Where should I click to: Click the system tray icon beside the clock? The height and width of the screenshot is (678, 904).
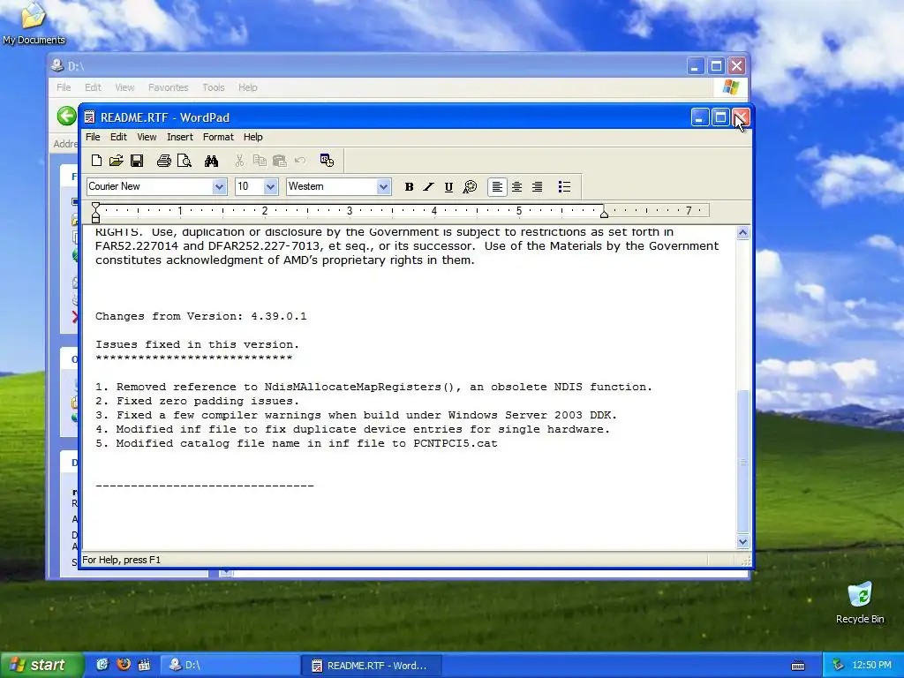click(839, 665)
